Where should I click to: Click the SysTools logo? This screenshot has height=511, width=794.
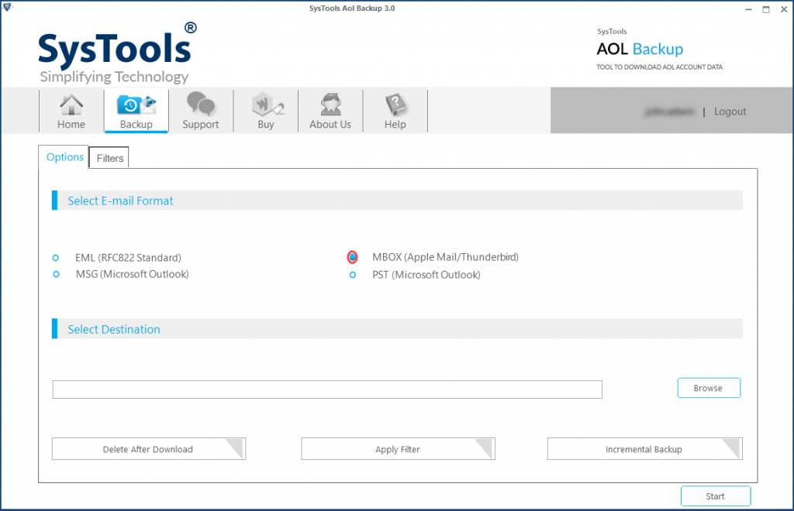115,50
